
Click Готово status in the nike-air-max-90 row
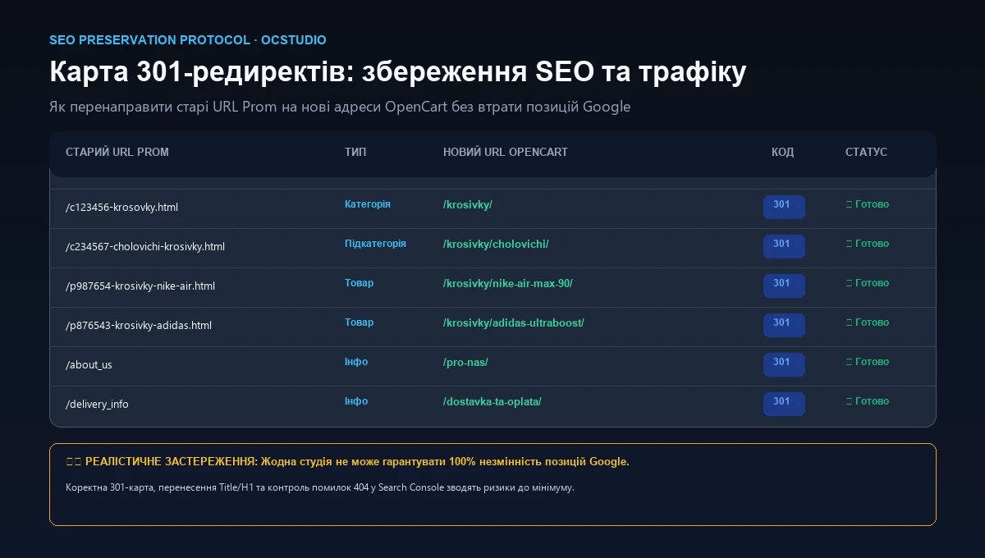coord(868,283)
